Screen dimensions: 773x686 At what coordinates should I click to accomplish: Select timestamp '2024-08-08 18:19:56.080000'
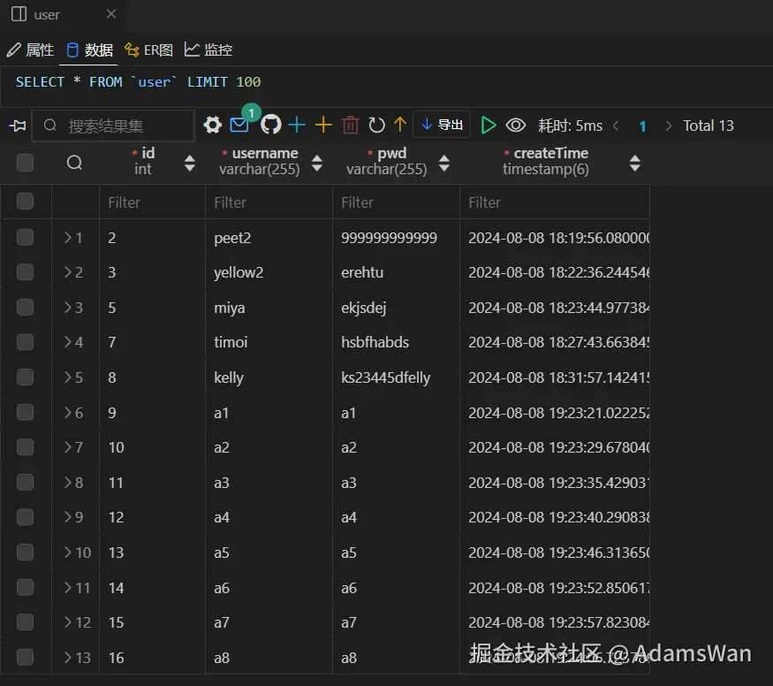558,238
